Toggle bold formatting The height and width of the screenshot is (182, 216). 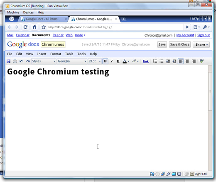point(105,61)
